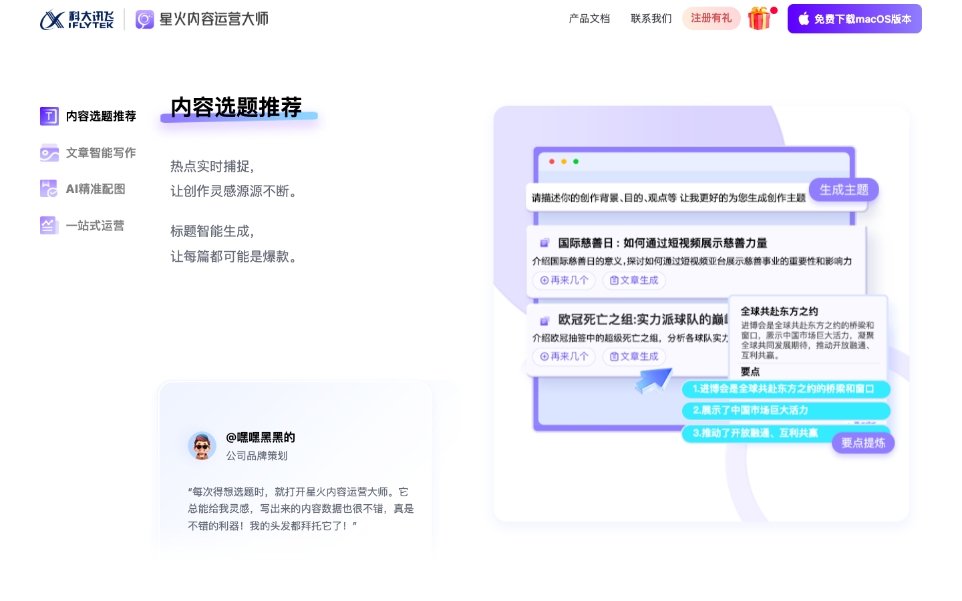Click the @嘿嘿黑黑的 user avatar
962x601 pixels.
(x=202, y=446)
